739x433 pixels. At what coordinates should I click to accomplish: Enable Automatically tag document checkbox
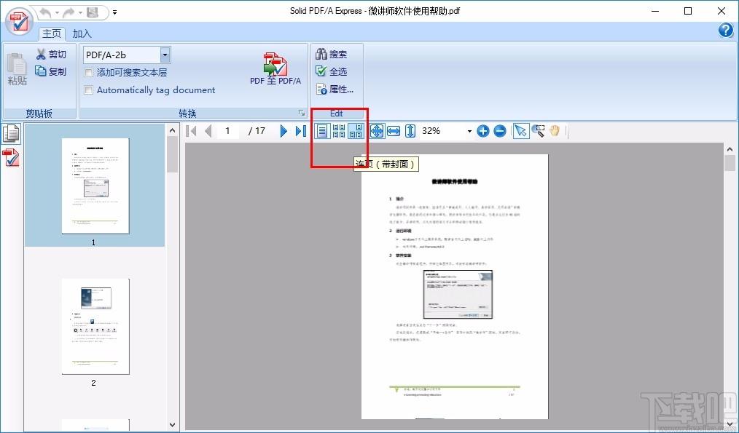[88, 90]
